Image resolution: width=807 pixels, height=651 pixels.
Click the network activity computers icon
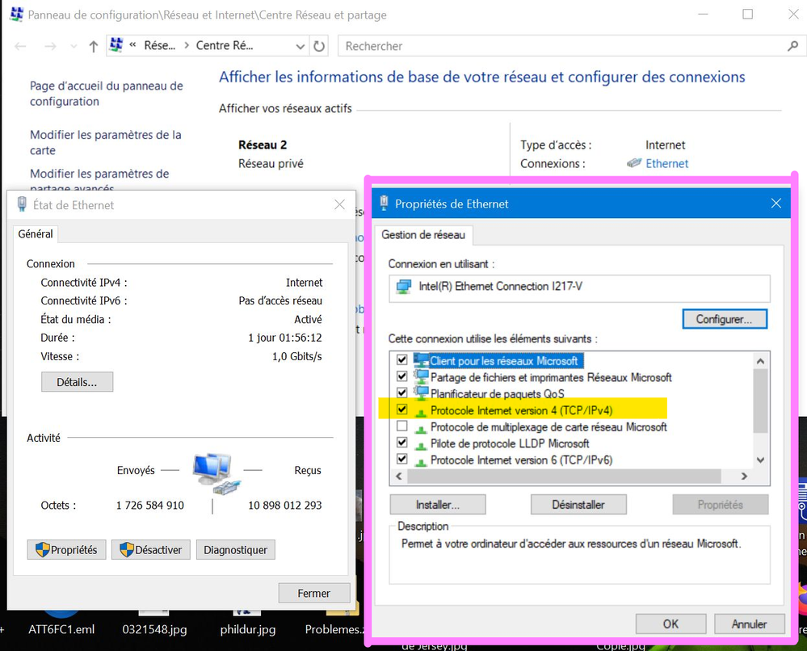click(213, 472)
